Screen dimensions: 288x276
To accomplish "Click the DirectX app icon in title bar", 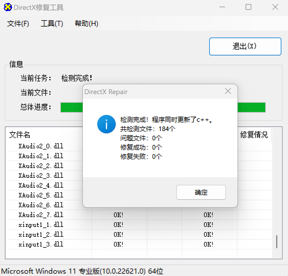I will 8,7.
